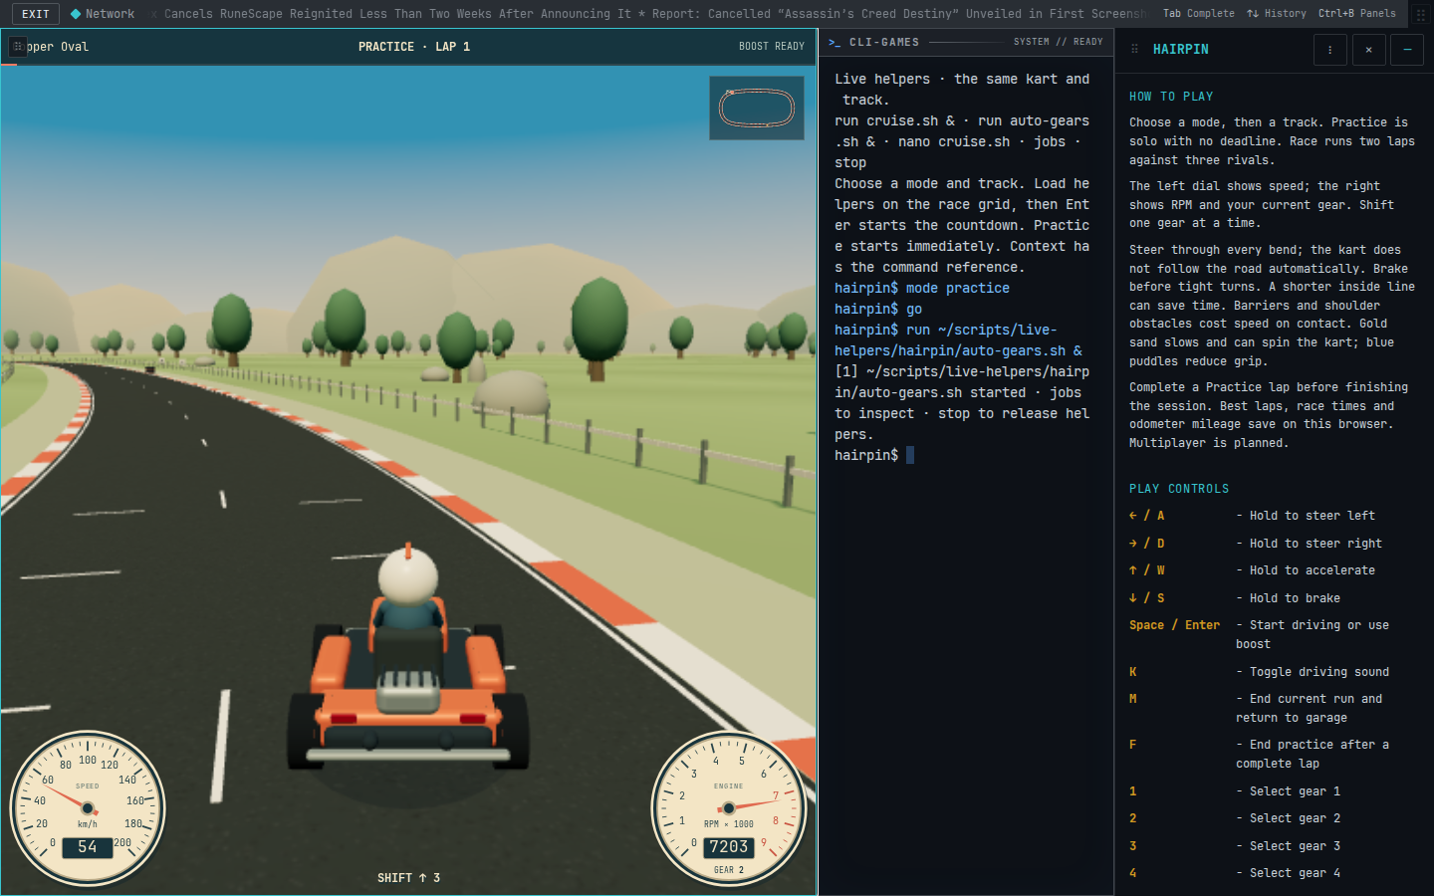Screen dimensions: 1434x896
Task: Click the K key for toggling driving sound
Action: tap(1132, 672)
